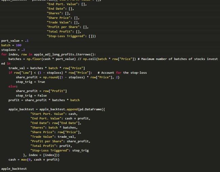The height and width of the screenshot is (172, 220).
Task: Click '"Profit per Share": share_profit,' line
Action: (60, 141)
